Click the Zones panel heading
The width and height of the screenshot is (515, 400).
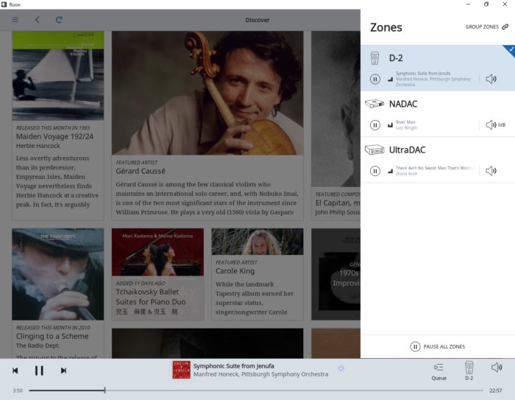(386, 27)
